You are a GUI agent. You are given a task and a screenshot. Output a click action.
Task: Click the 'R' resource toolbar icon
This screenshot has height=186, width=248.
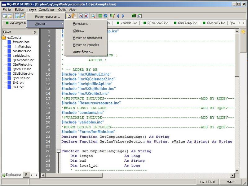coord(139,16)
